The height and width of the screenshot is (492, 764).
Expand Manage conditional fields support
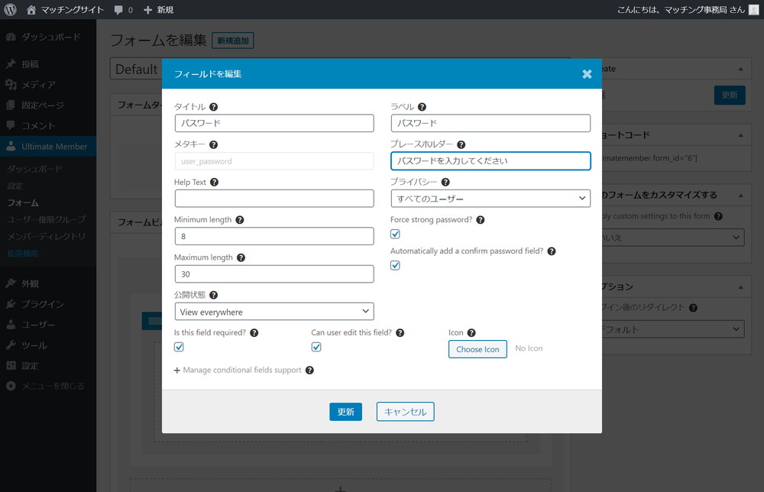click(238, 371)
